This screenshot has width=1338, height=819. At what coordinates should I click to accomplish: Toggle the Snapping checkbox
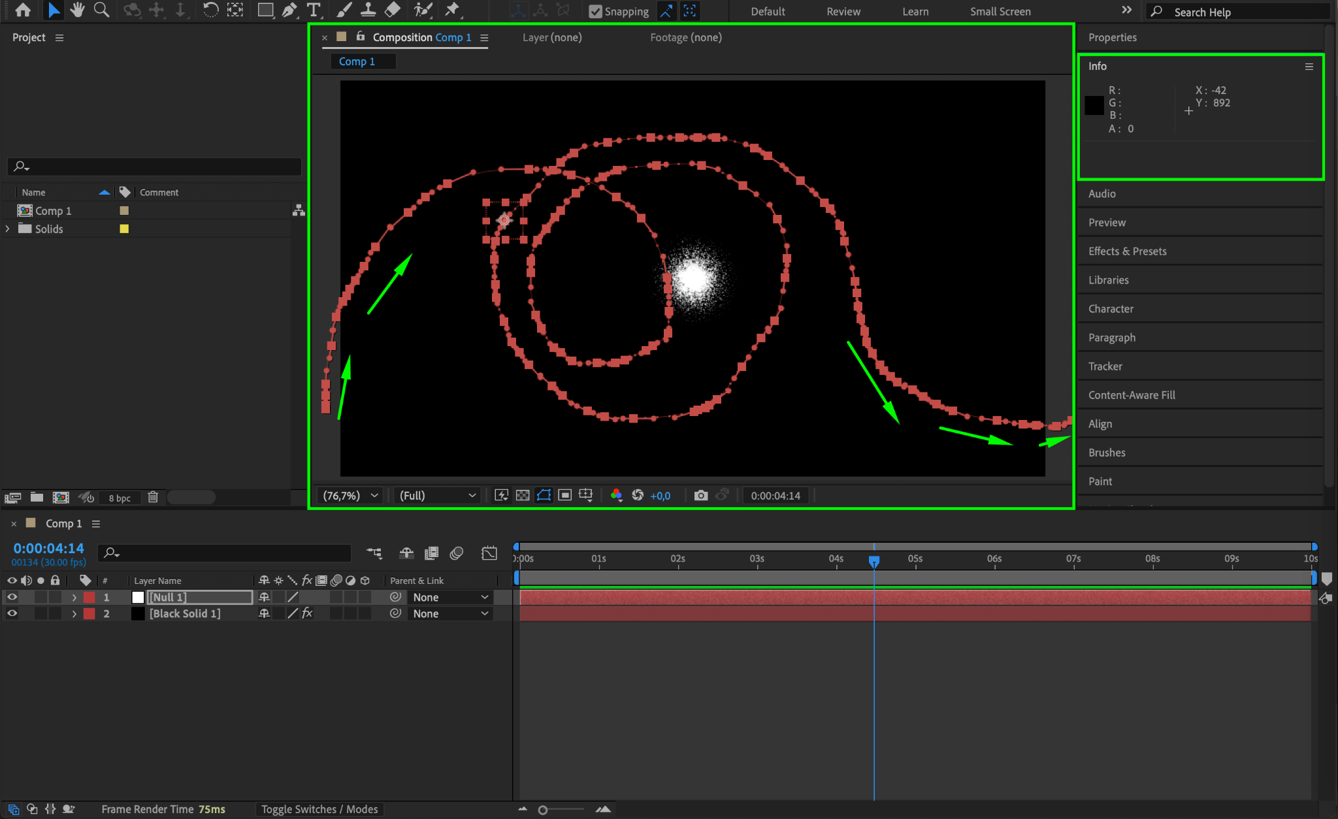(x=595, y=11)
